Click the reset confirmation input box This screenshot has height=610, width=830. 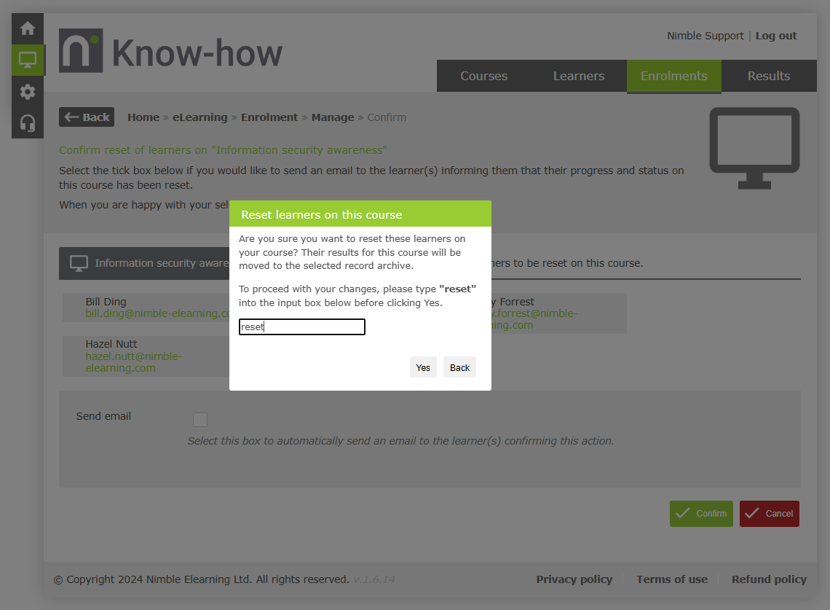(x=301, y=327)
